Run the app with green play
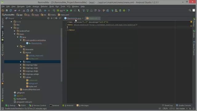This screenshot has width=197, height=111. 67,10
